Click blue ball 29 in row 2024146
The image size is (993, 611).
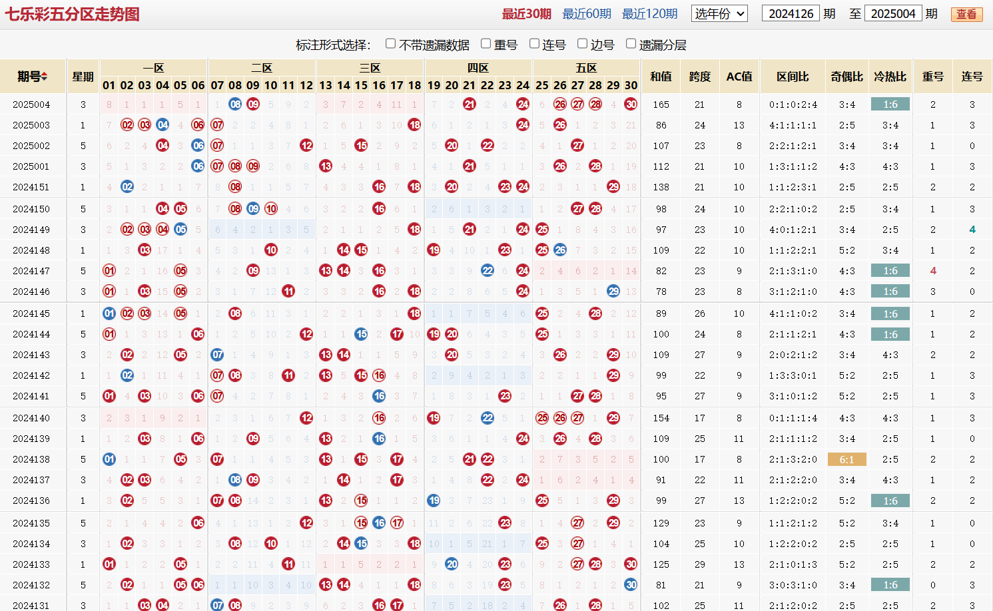click(x=613, y=291)
